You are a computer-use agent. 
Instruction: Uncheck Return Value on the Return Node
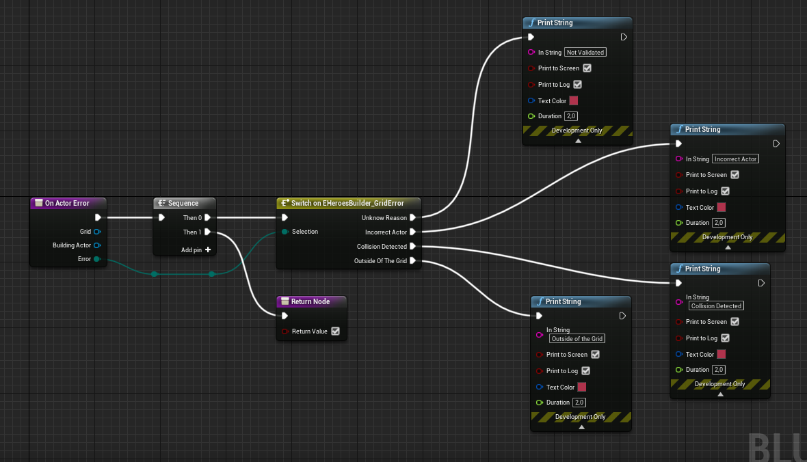(x=334, y=331)
